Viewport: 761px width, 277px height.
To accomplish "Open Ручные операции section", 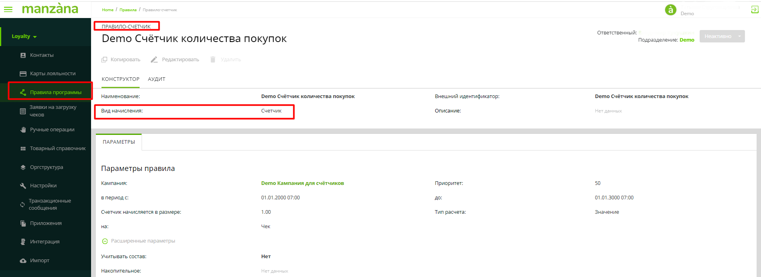I will pos(52,130).
